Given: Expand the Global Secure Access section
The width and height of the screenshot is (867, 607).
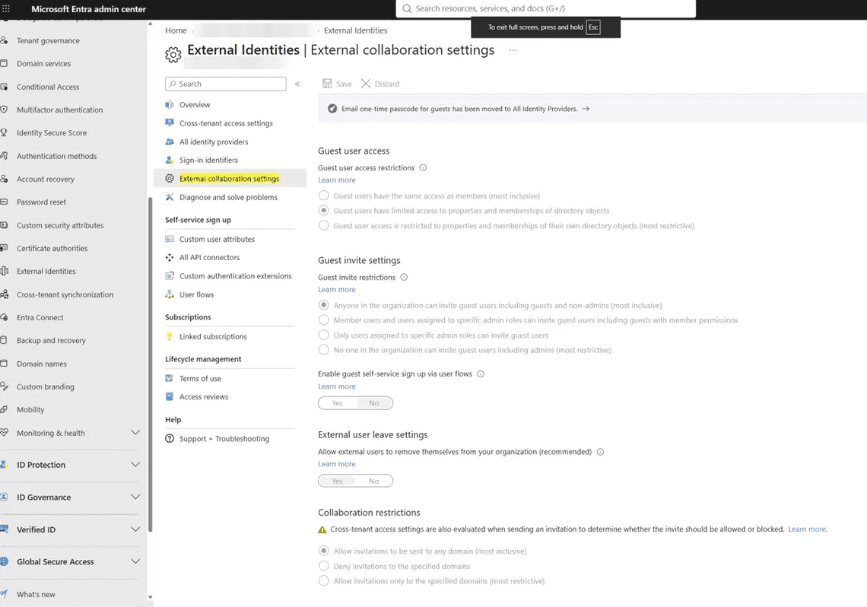Looking at the screenshot, I should point(135,561).
